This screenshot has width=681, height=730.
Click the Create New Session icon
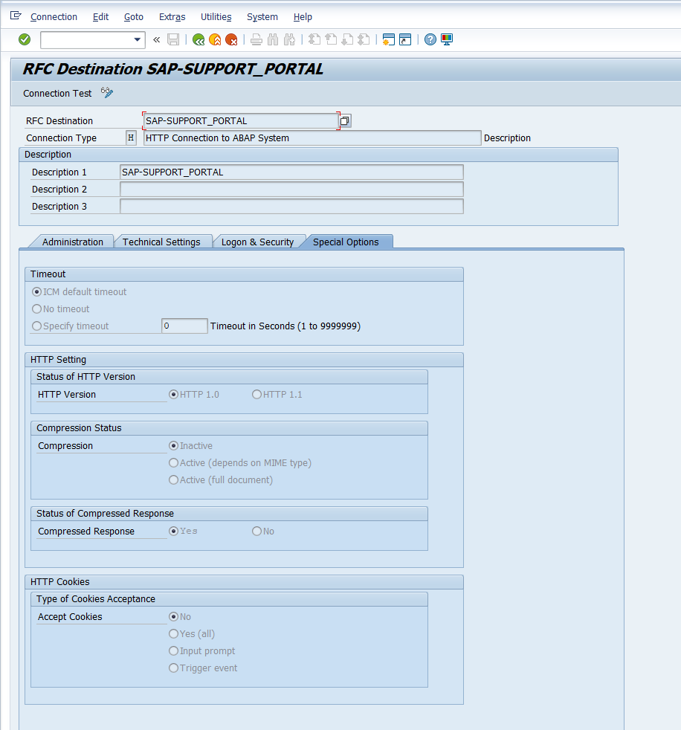click(x=388, y=39)
